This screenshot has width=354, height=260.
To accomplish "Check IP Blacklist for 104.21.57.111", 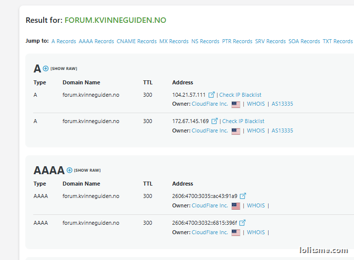I will click(240, 95).
